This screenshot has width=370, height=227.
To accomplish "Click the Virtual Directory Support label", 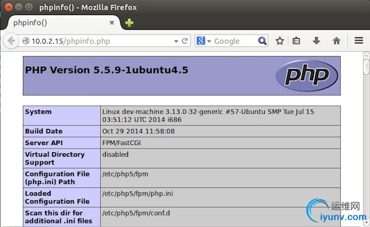I will [54, 159].
